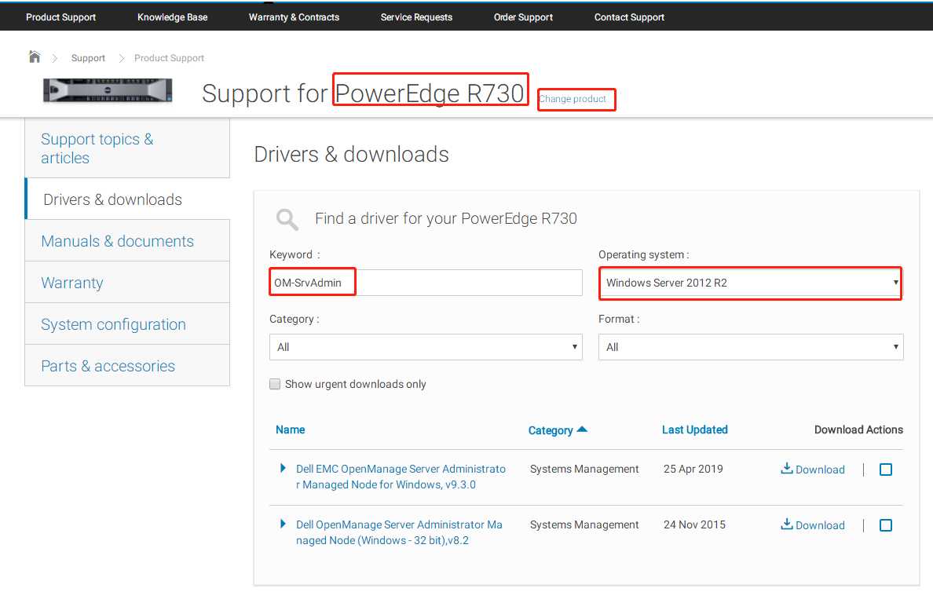Open Product Support in top menu
This screenshot has height=592, width=933.
pos(60,17)
